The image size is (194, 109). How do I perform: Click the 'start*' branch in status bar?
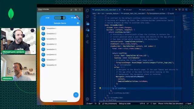(x=89, y=104)
